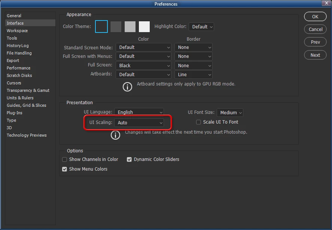The image size is (332, 230).
Task: Open Full Screen color dropdown showing Black
Action: pos(143,65)
